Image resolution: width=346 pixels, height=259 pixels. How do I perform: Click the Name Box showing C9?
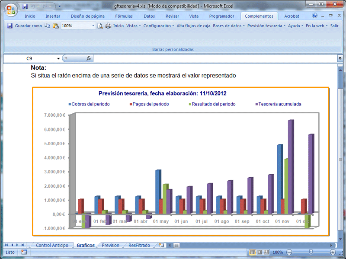(29, 58)
